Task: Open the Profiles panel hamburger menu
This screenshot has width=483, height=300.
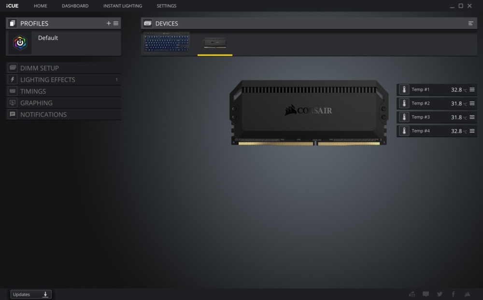Action: click(x=116, y=23)
